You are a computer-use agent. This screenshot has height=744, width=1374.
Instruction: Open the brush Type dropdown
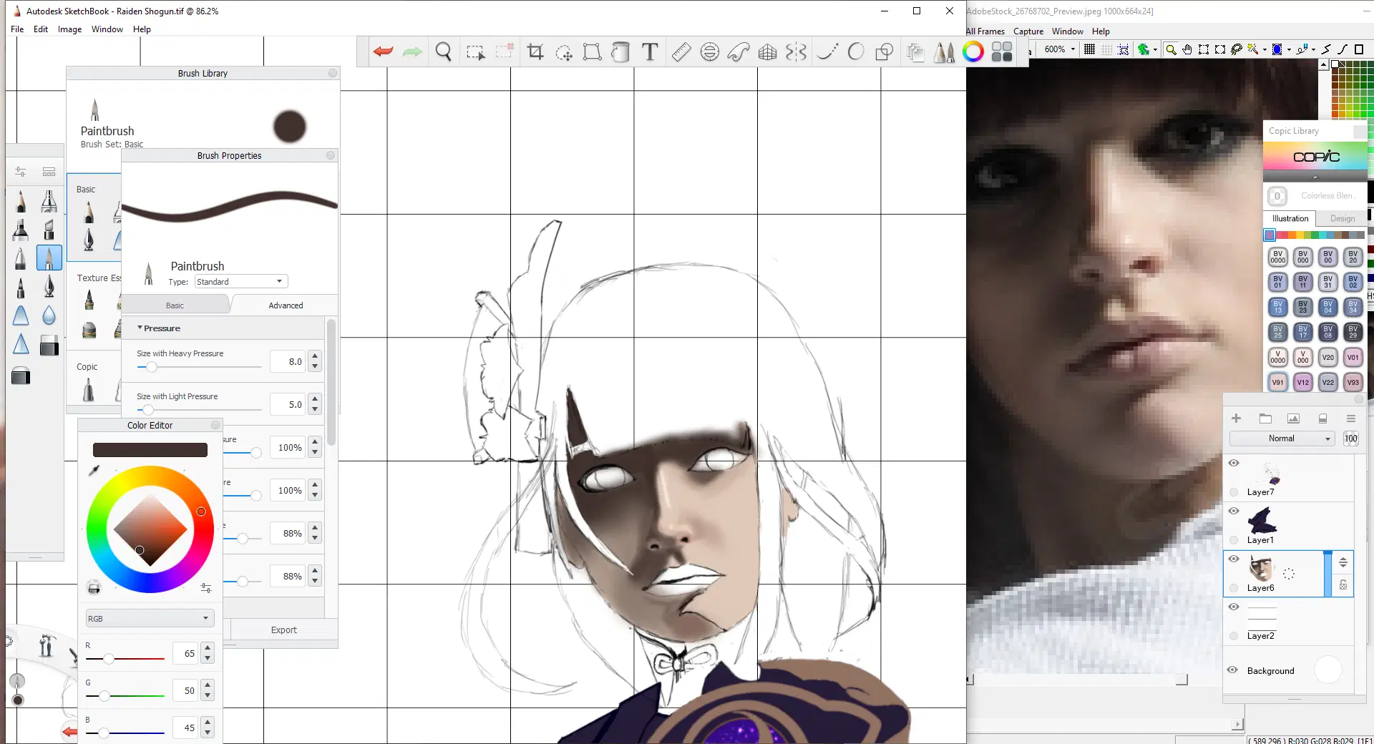241,282
